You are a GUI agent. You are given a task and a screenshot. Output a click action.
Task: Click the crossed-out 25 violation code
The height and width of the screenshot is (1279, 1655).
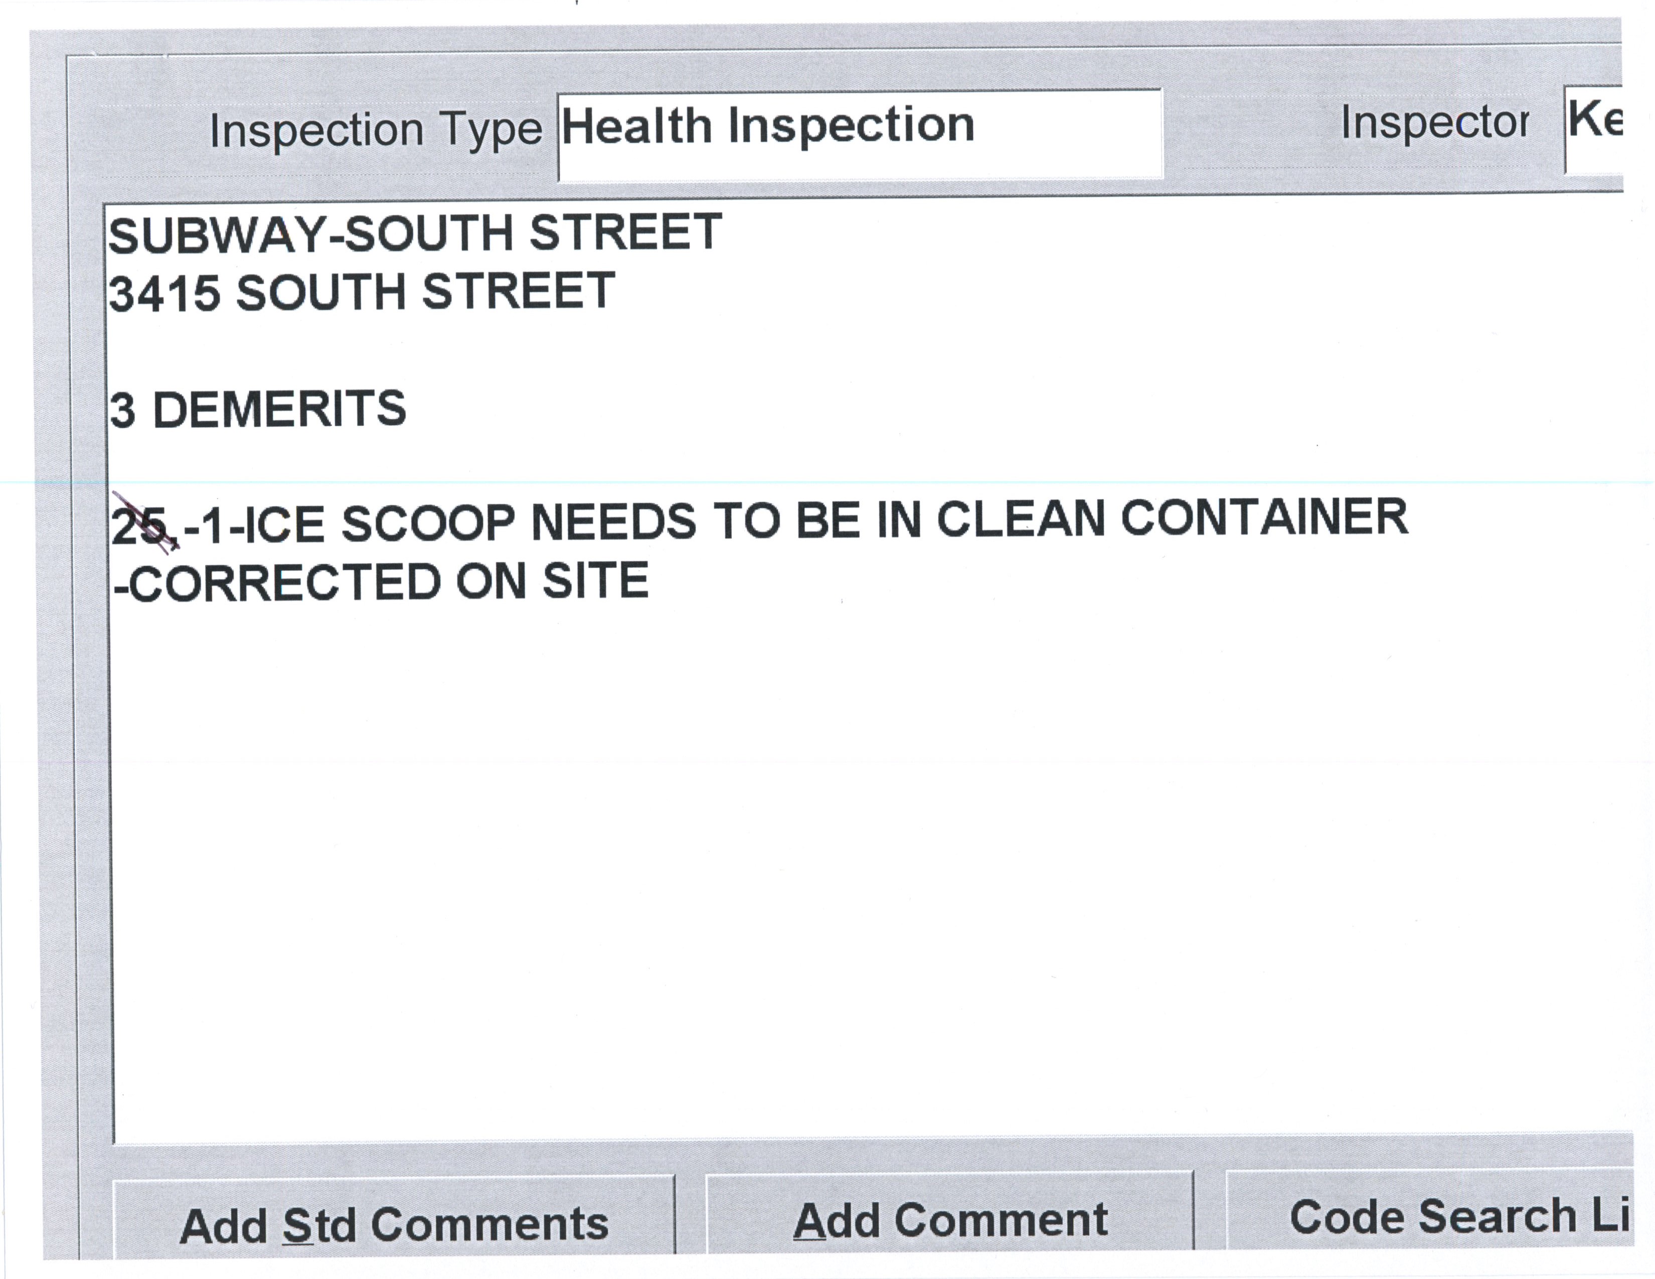tap(141, 524)
